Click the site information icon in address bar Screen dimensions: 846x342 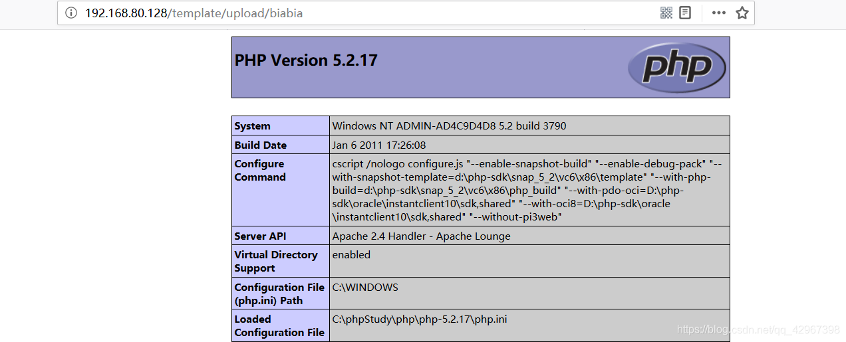tap(71, 13)
